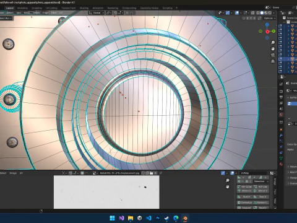Open the Mesh menu in viewport header
Image resolution: width=297 pixels, height=223 pixels.
[27, 13]
